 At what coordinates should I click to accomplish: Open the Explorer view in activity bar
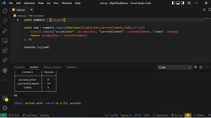pos(5,11)
